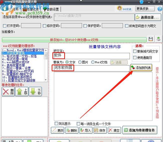
Task: Toggle 保护密码 checkbox
Action: point(85,26)
